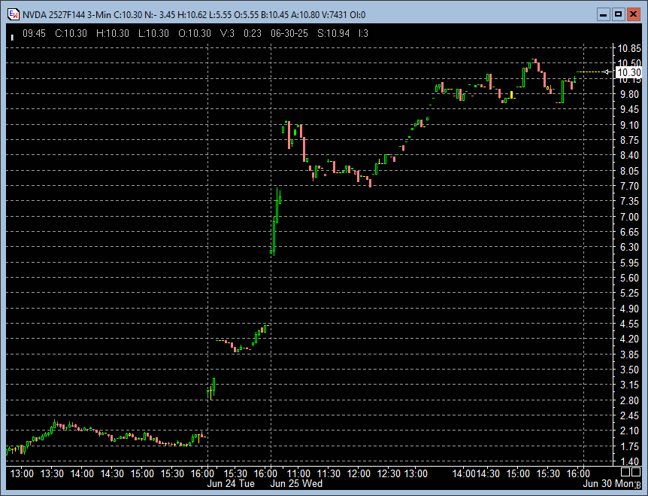This screenshot has height=496, width=648.
Task: Click the chart application icon in title bar
Action: [14, 14]
